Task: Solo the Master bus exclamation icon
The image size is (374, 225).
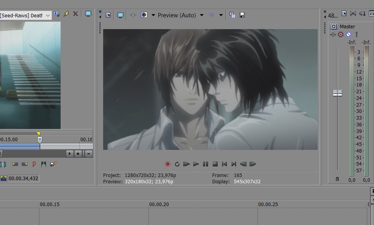Action: click(x=357, y=35)
